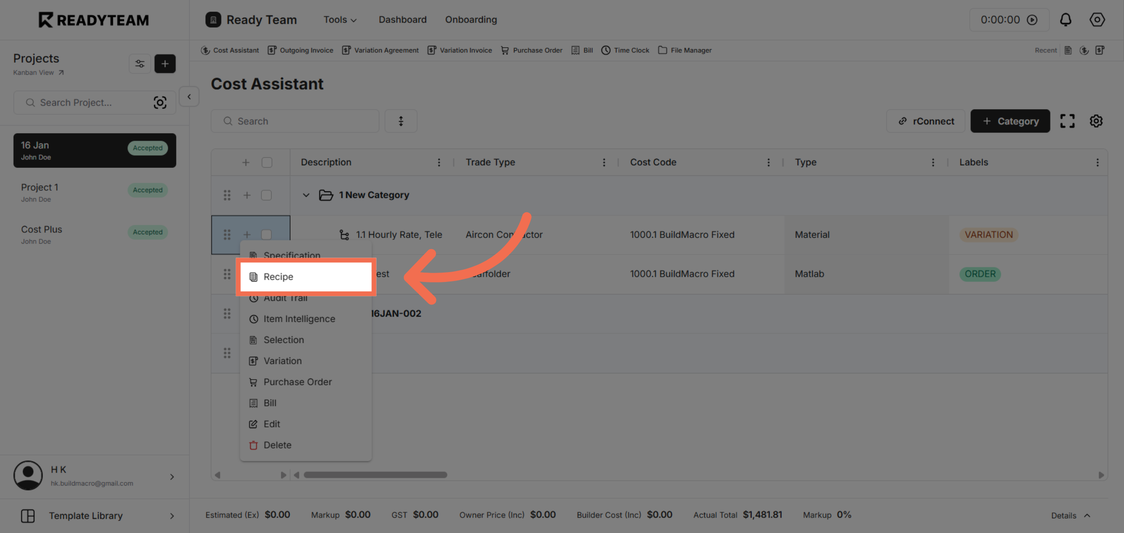Image resolution: width=1124 pixels, height=533 pixels.
Task: Open the Variation Agreement tool
Action: [380, 50]
